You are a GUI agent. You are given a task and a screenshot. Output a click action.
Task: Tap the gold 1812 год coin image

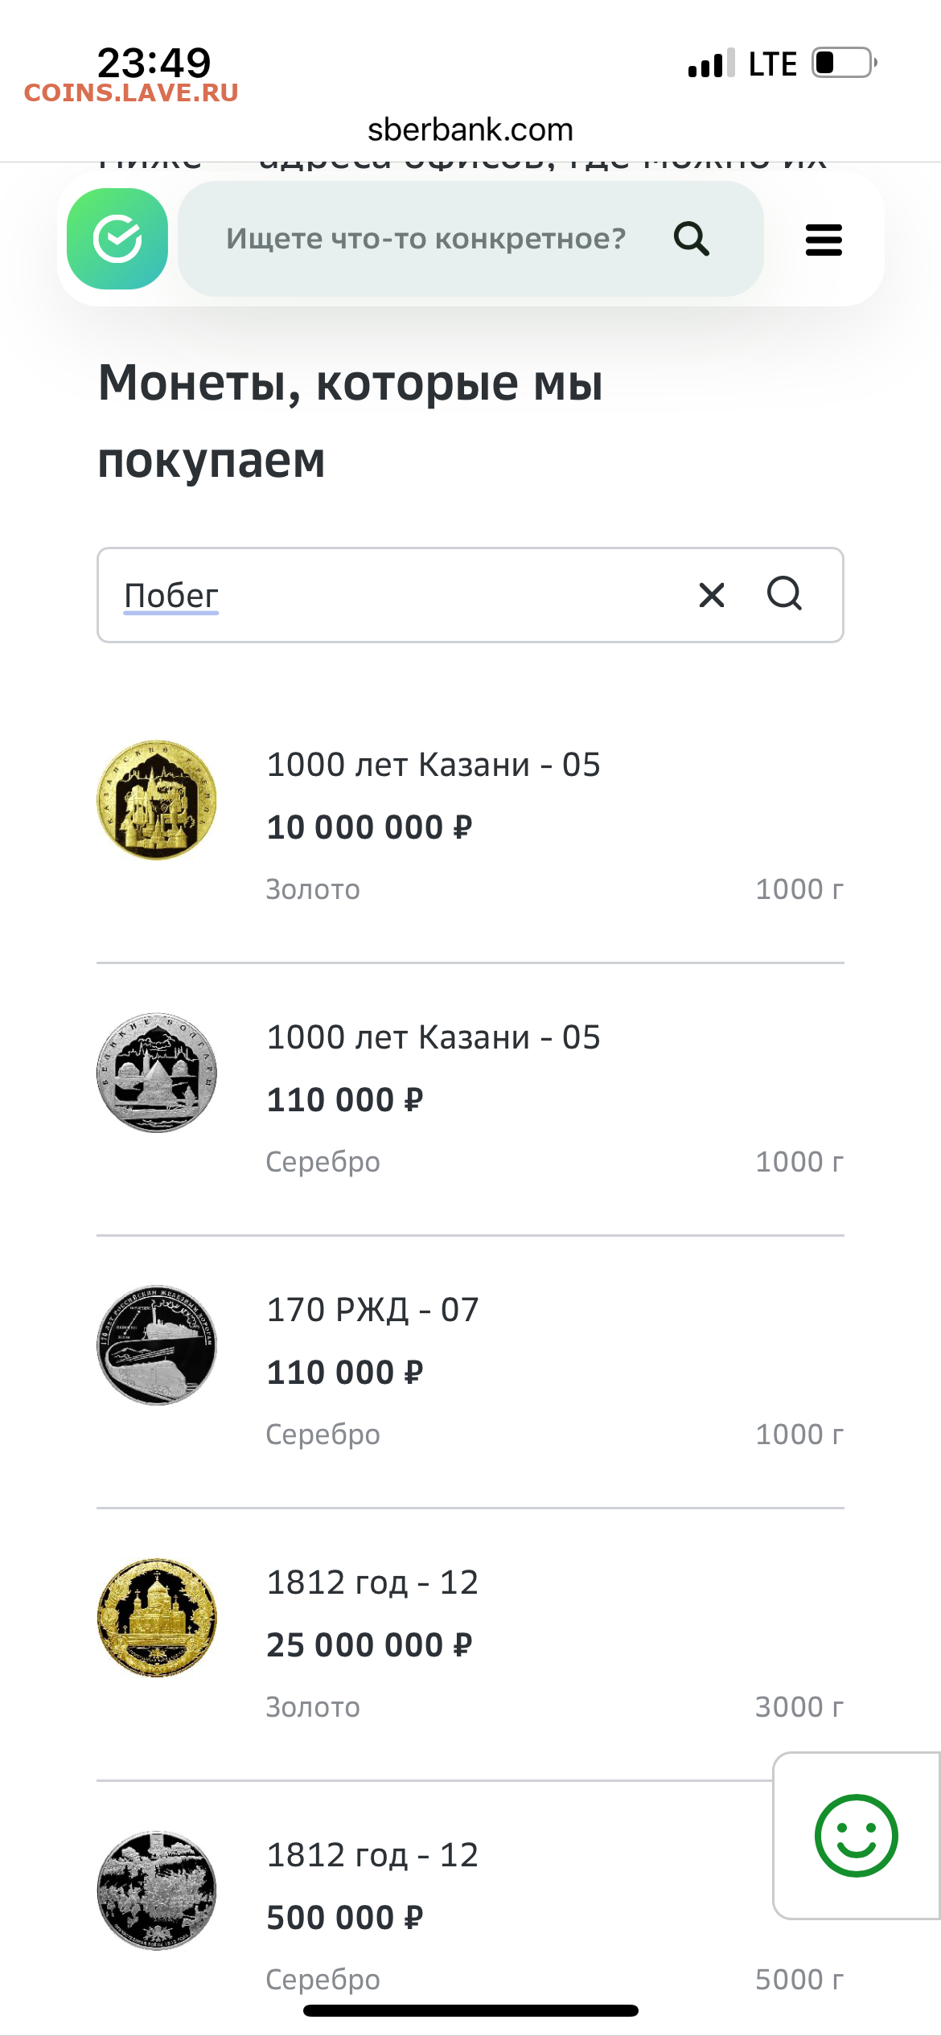(157, 1618)
